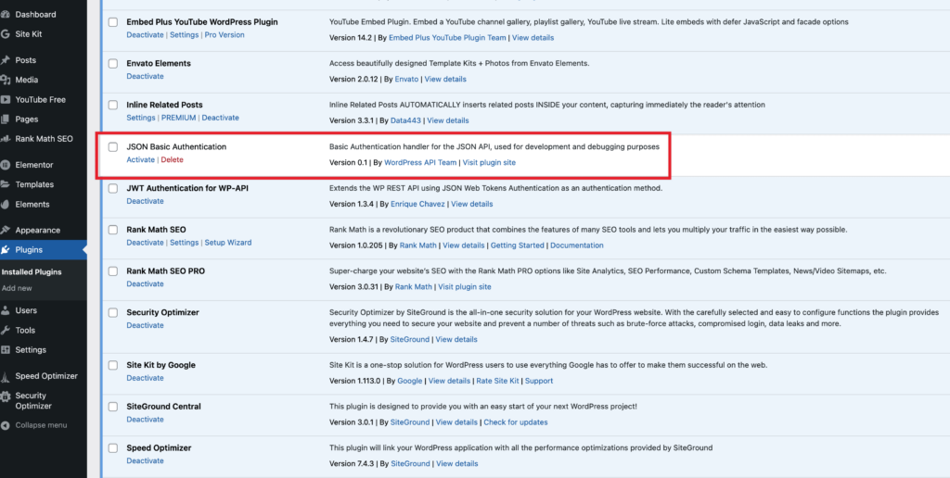Viewport: 950px width, 478px height.
Task: Open the Add new plugin submenu
Action: pos(17,288)
